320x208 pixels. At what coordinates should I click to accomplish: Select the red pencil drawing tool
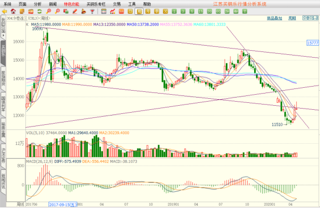coord(75,12)
